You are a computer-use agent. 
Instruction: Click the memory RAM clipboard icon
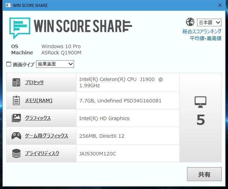[x=16, y=100]
